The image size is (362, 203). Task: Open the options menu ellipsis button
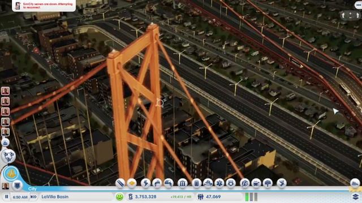click(358, 5)
